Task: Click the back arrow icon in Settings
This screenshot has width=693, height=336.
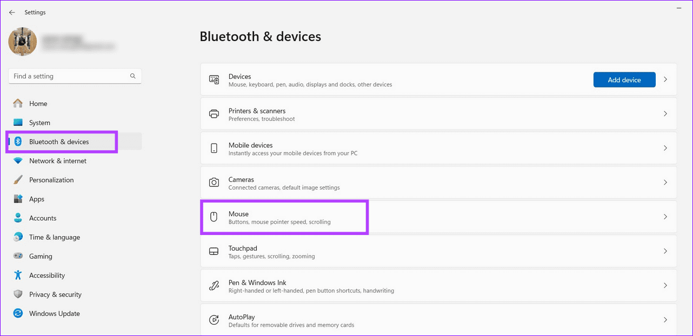Action: tap(12, 12)
